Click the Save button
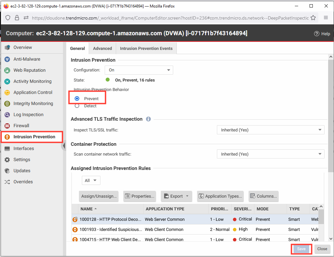This screenshot has width=334, height=257. 301,249
